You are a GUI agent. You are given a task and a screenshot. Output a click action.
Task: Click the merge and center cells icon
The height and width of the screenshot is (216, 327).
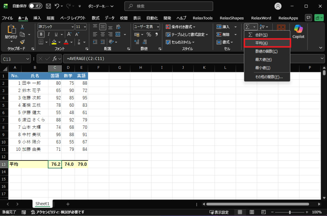click(118, 35)
